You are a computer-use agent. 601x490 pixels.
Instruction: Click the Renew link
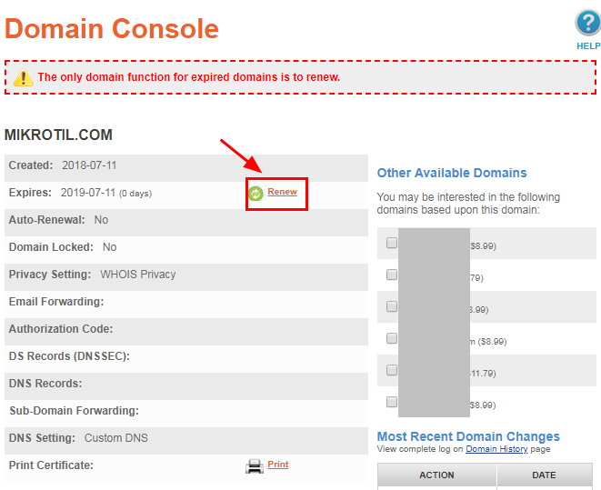[282, 192]
